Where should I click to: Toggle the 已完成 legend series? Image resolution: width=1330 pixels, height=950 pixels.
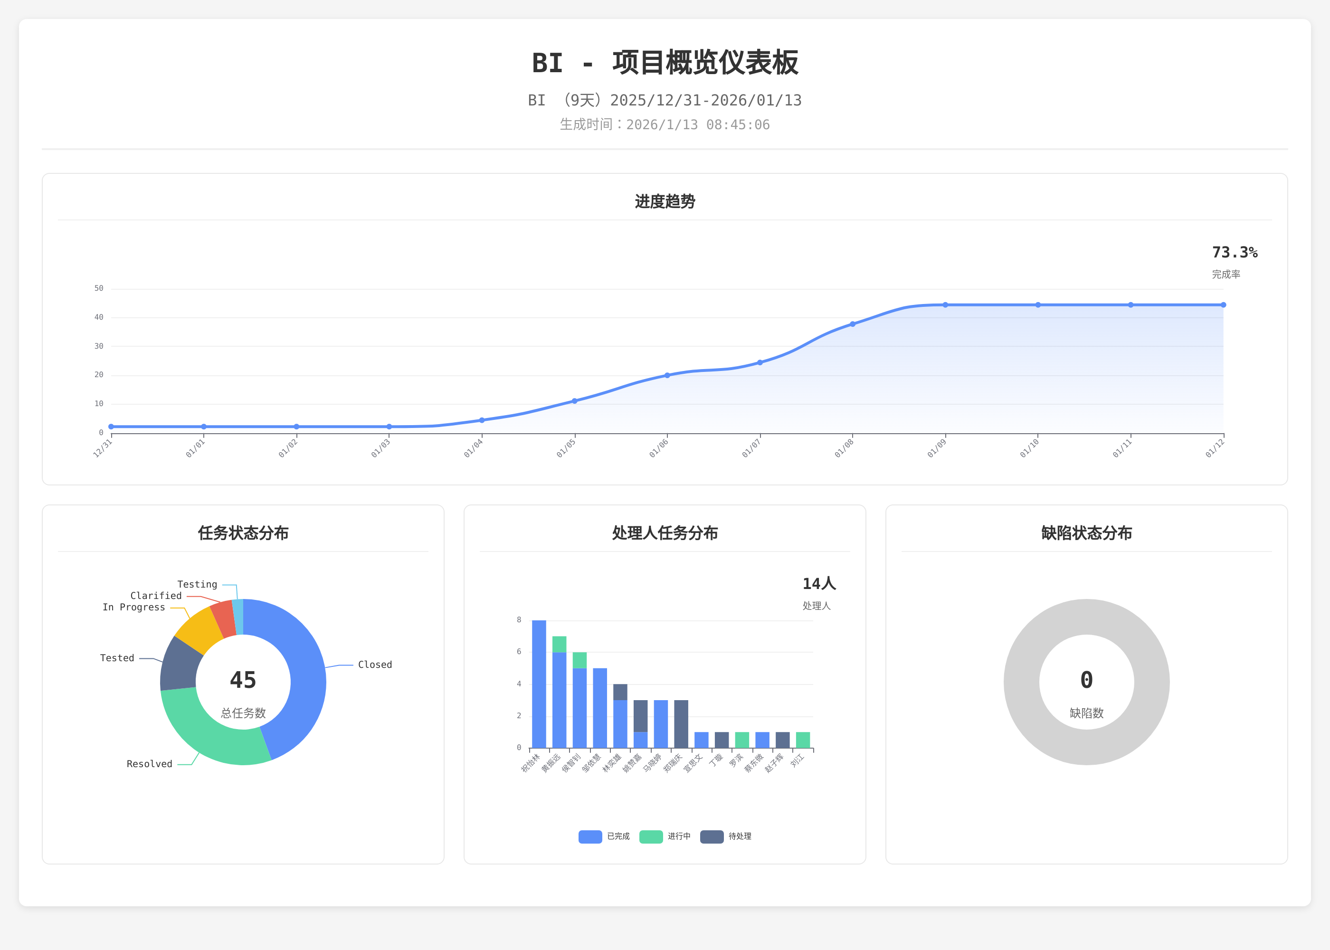(x=590, y=836)
